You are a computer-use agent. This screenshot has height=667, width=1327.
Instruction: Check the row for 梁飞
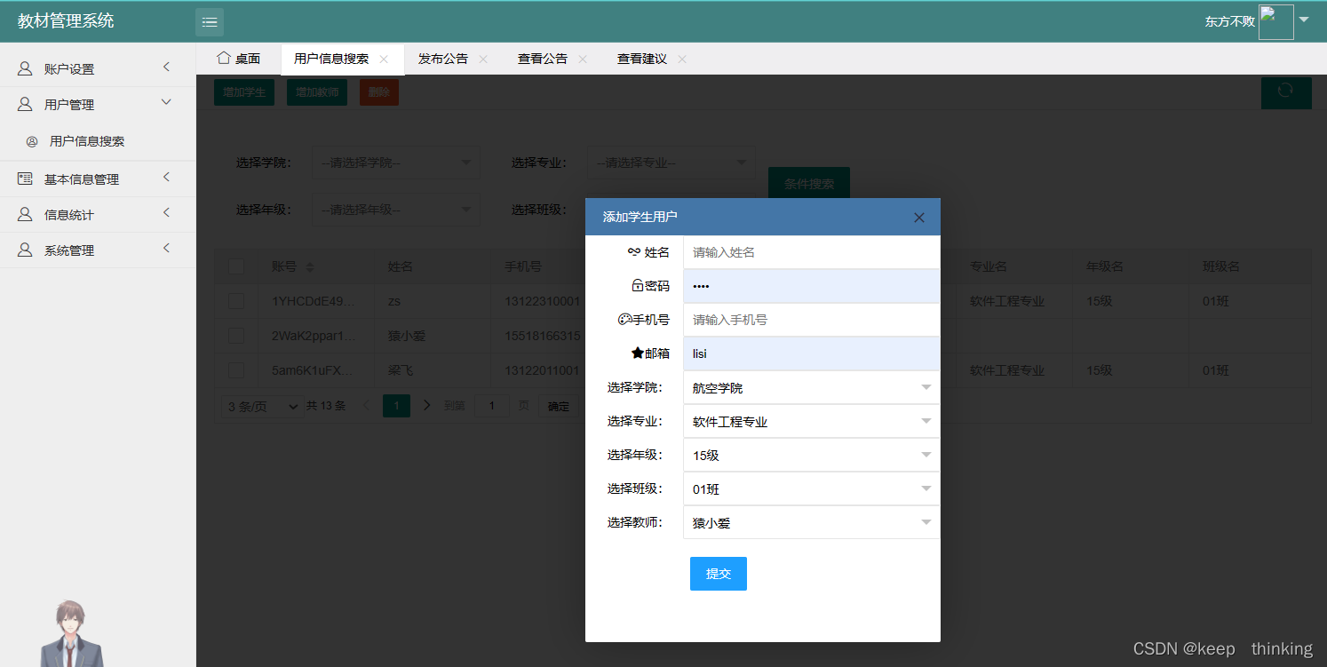236,370
